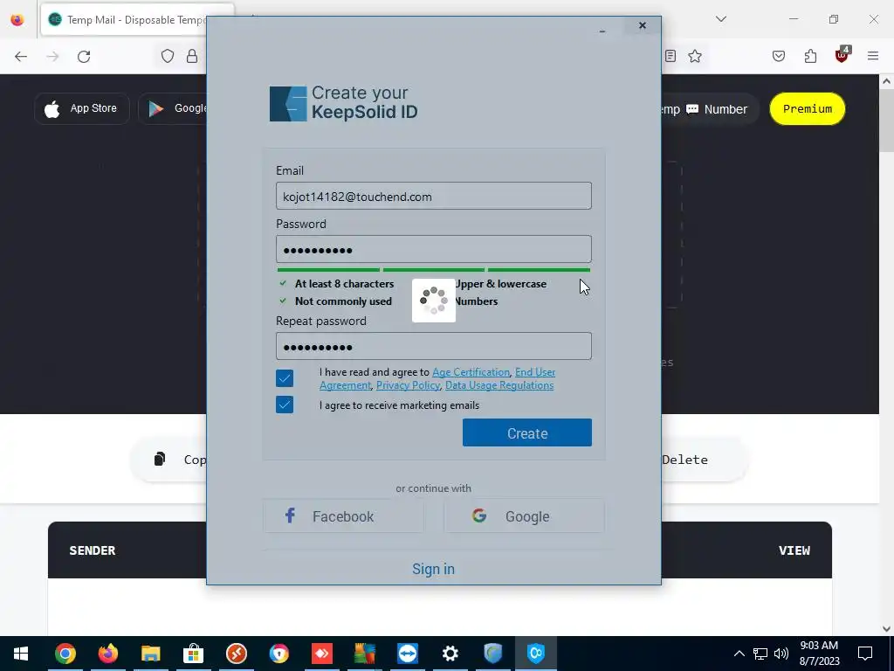Click the scroll up arrow of the page
This screenshot has width=894, height=671.
[x=887, y=81]
